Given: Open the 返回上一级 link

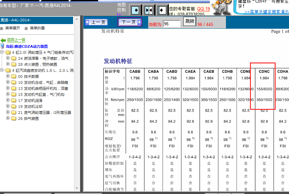Looking at the screenshot, I should 16,40.
